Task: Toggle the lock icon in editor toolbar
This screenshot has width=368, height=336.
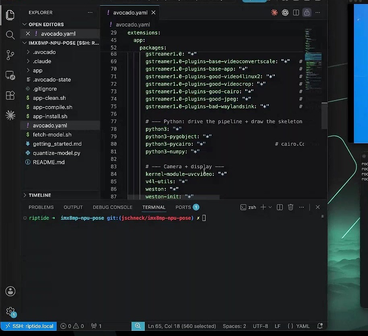Action: pyautogui.click(x=307, y=12)
